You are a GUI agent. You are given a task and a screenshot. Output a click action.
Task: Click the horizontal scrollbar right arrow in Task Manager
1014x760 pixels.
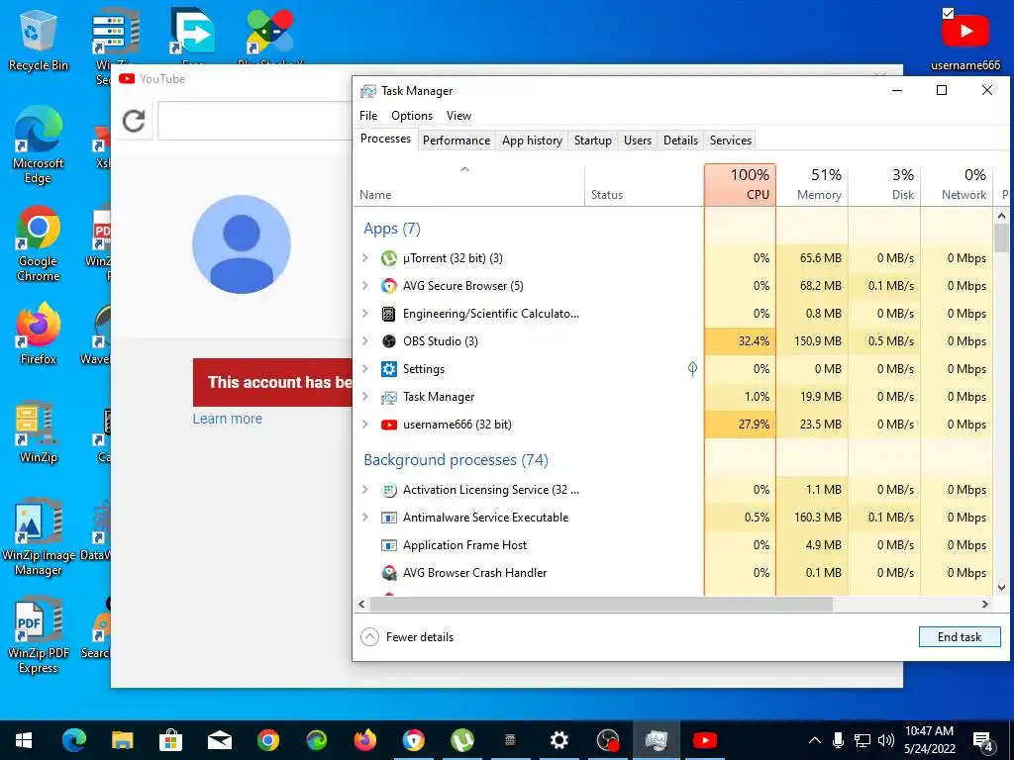click(x=985, y=605)
